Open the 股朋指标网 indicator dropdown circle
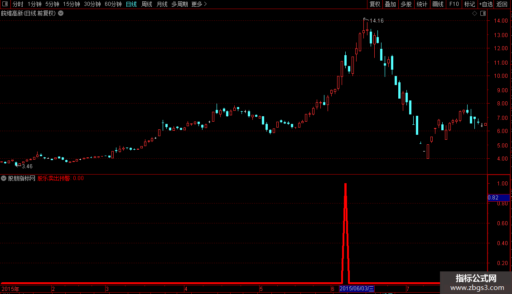This screenshot has height=294, width=512. pyautogui.click(x=4, y=178)
